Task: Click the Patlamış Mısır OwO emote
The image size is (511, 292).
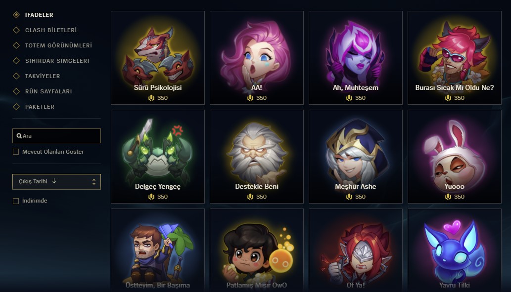Action: pos(256,250)
